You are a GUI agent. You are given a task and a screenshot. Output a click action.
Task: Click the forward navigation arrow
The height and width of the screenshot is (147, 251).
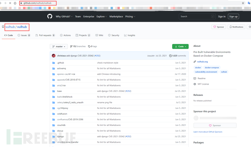pos(5,3)
